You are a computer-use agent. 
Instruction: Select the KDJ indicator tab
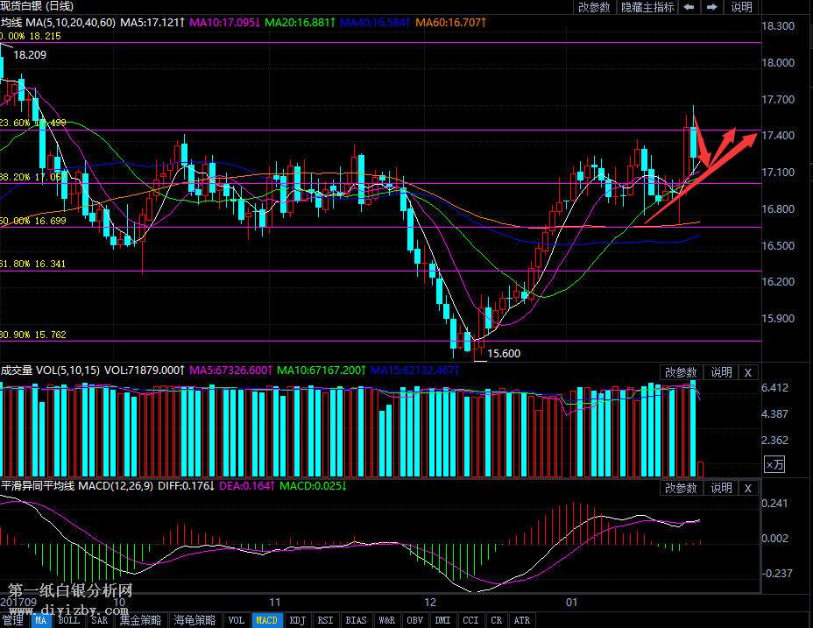[298, 620]
